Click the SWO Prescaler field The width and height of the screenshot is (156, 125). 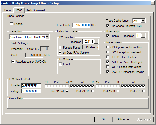(x=45, y=49)
